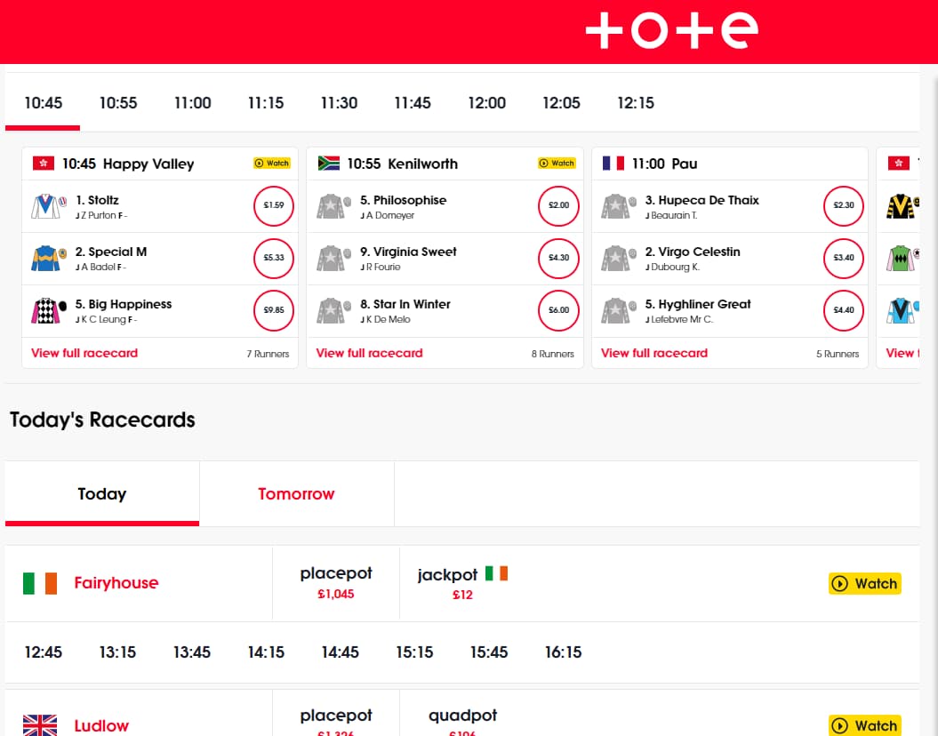The height and width of the screenshot is (736, 938).
Task: Select the 11:30 race time tab
Action: click(339, 103)
